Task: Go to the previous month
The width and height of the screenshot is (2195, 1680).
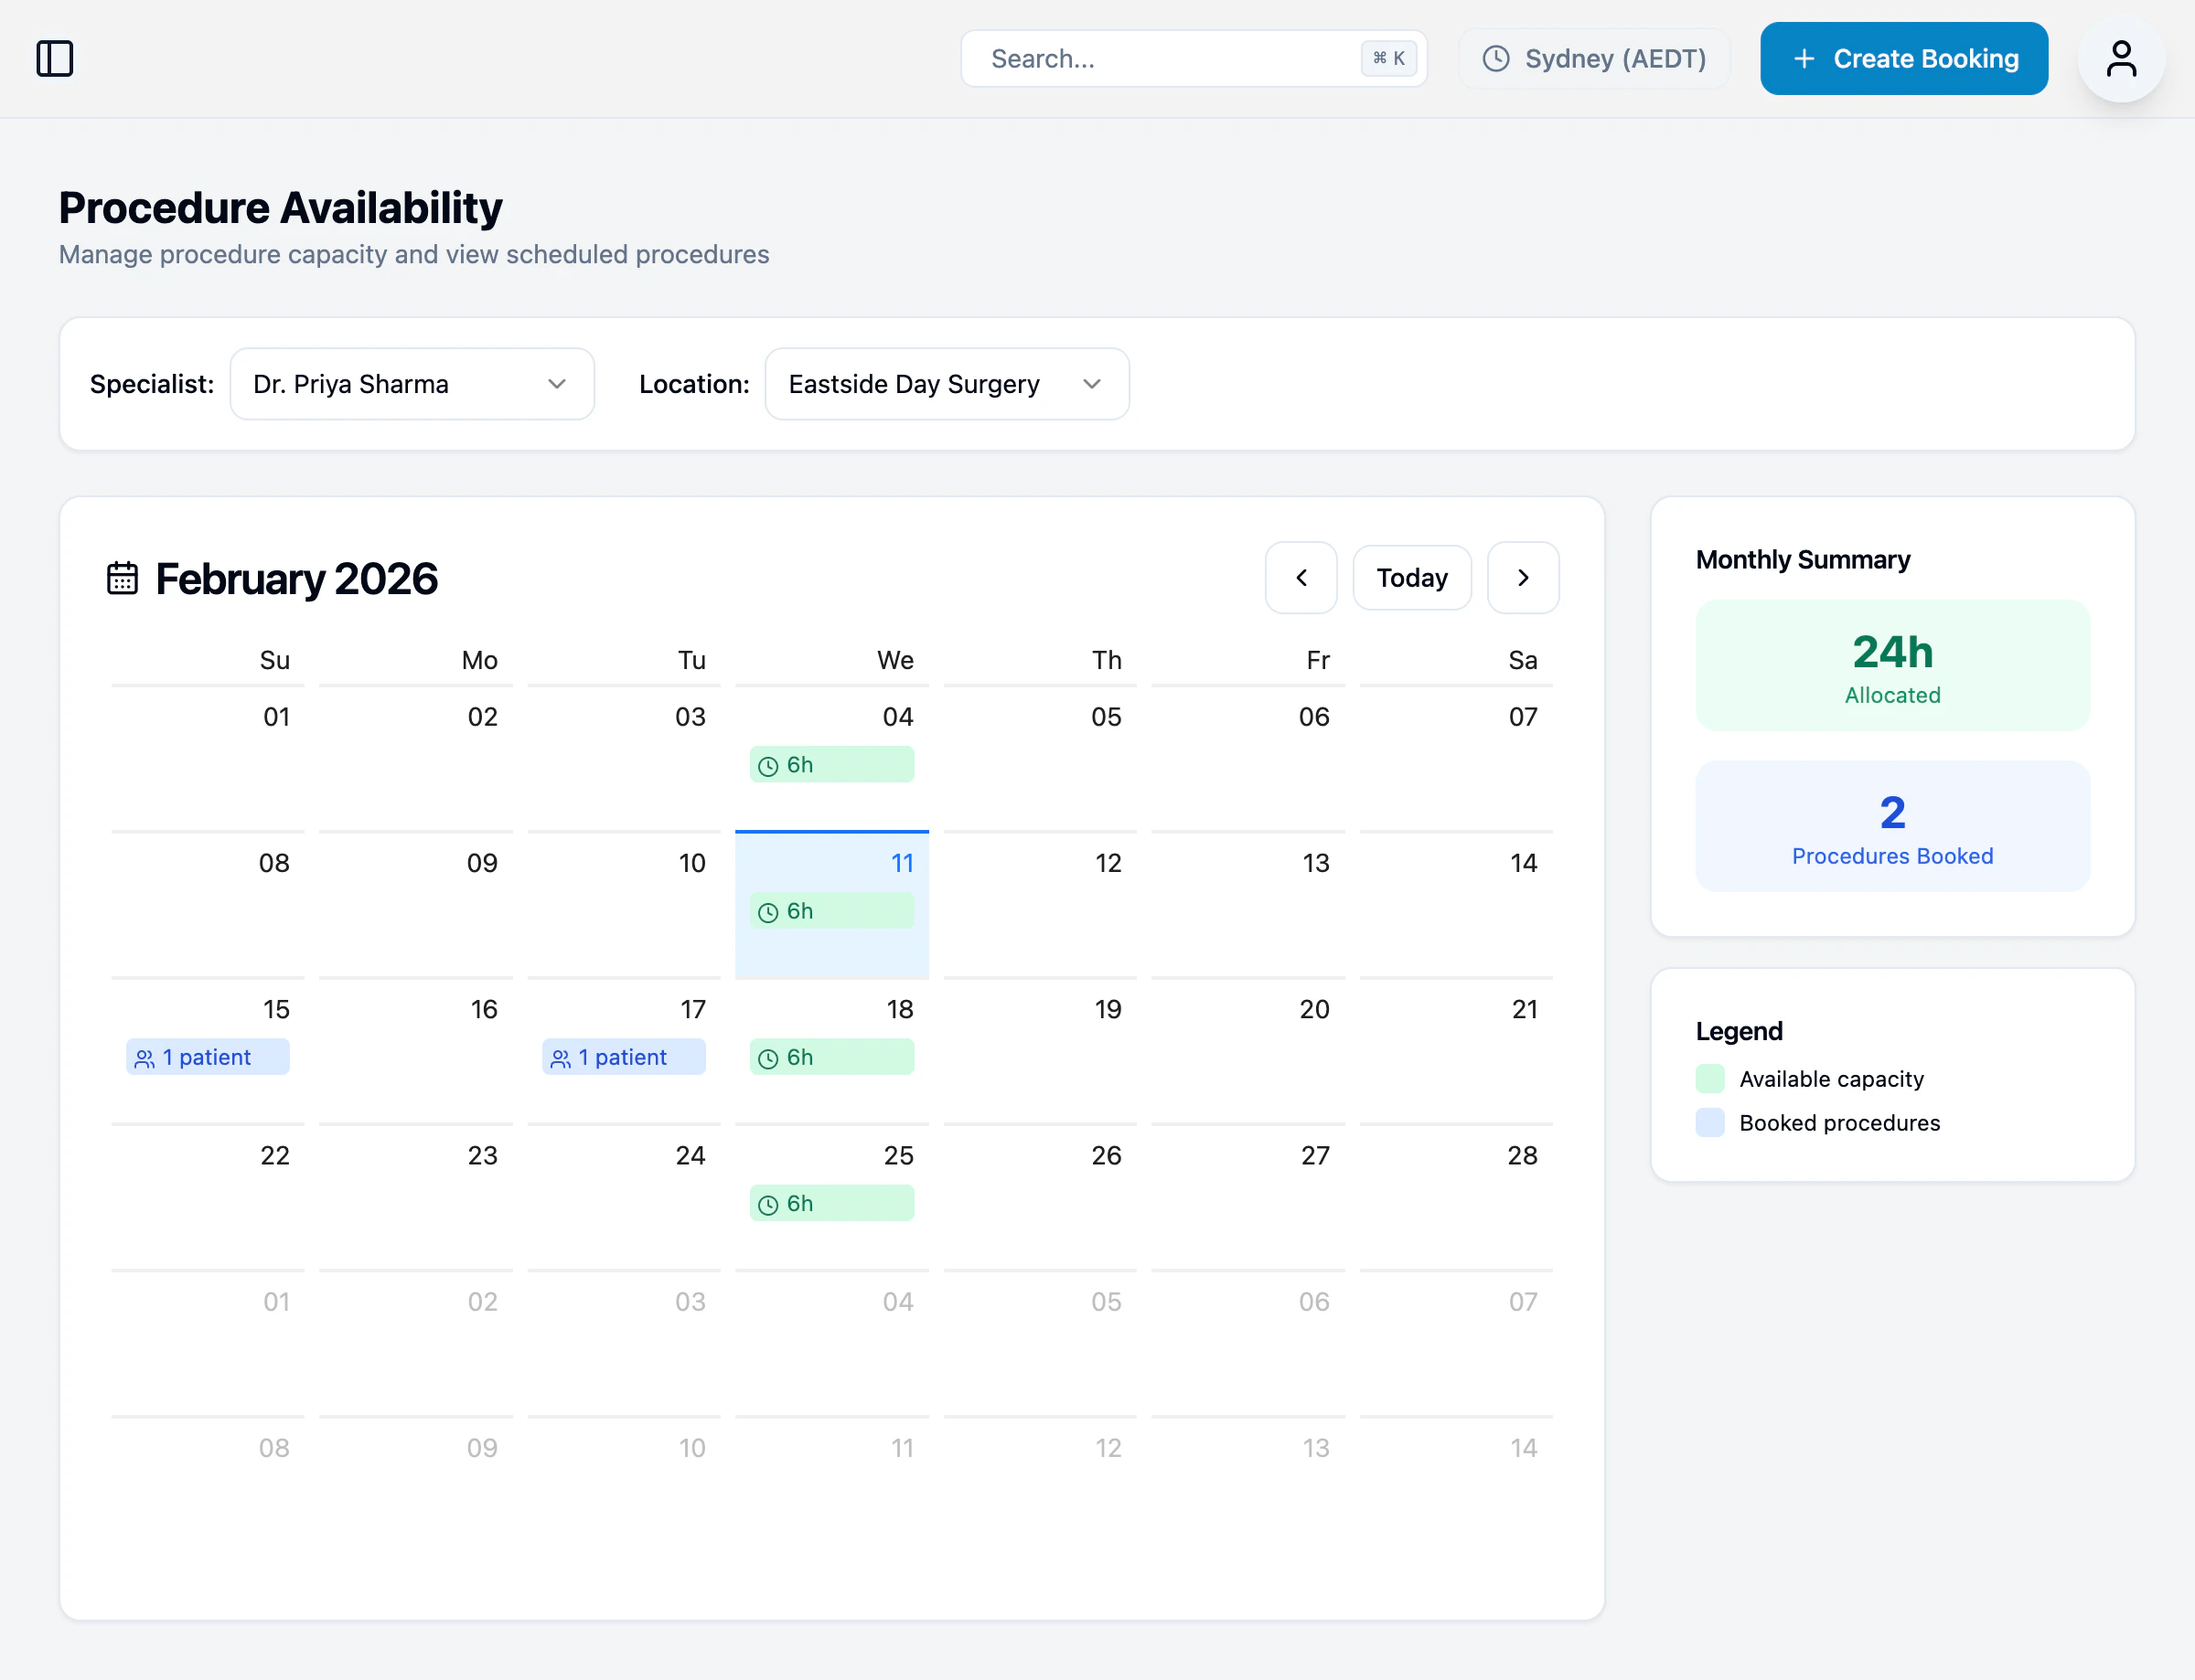Action: (x=1301, y=577)
